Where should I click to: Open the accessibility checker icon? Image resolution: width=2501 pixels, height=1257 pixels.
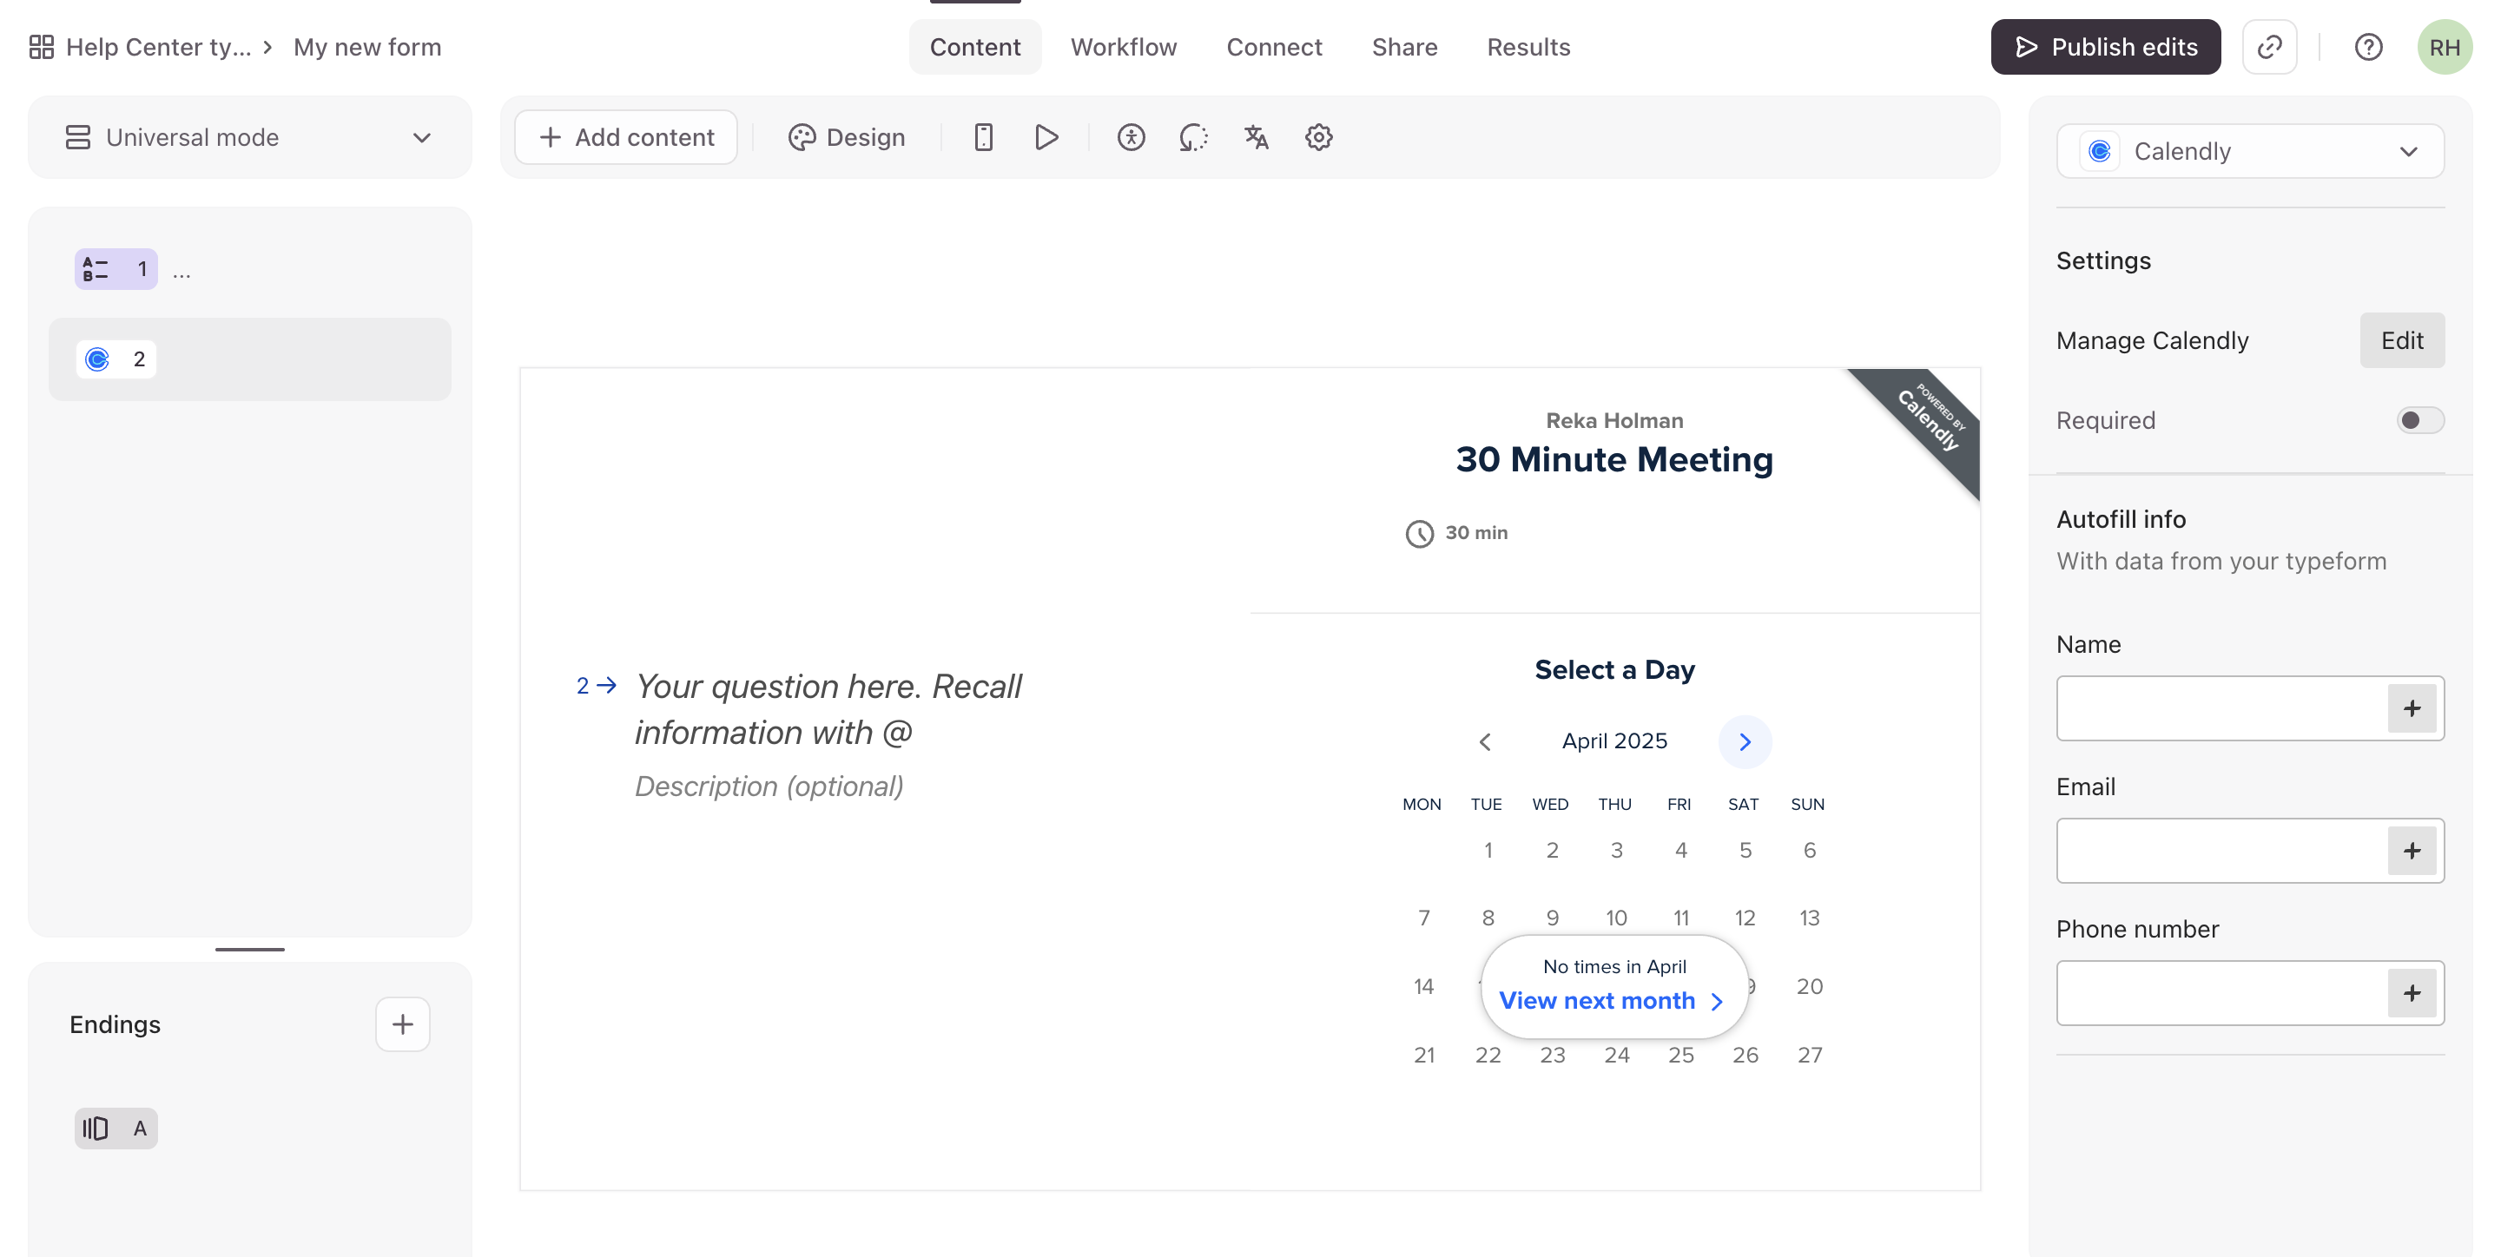click(1131, 137)
